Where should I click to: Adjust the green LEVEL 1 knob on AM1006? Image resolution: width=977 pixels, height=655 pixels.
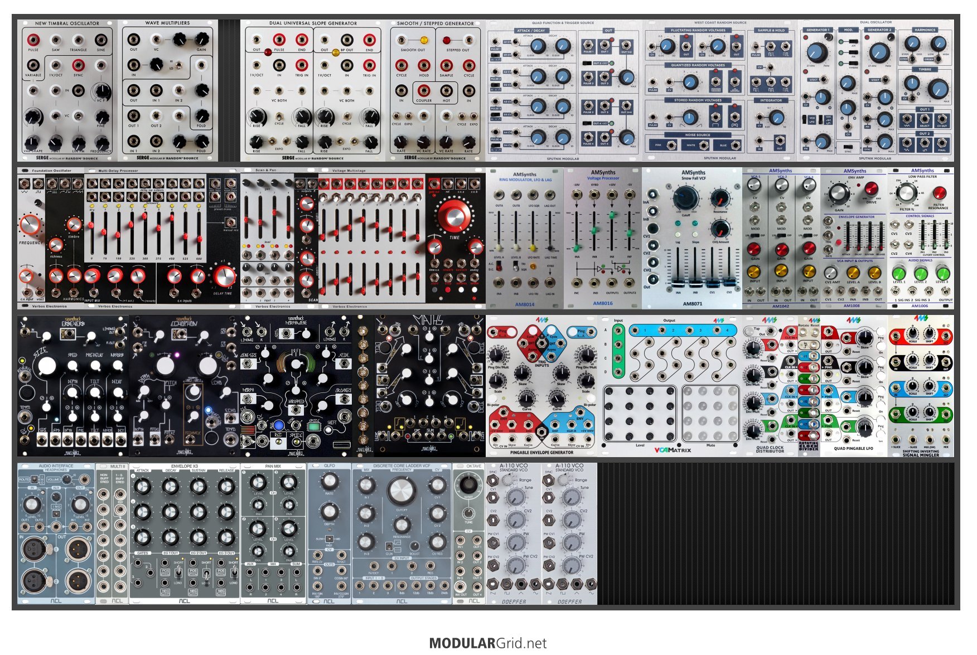click(x=898, y=273)
